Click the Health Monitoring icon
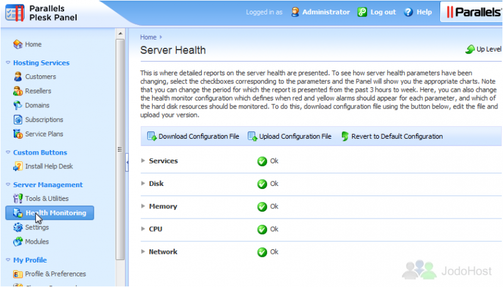503x287 pixels. click(18, 213)
